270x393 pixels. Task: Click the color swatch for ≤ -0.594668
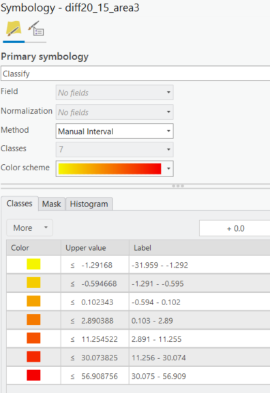[33, 283]
